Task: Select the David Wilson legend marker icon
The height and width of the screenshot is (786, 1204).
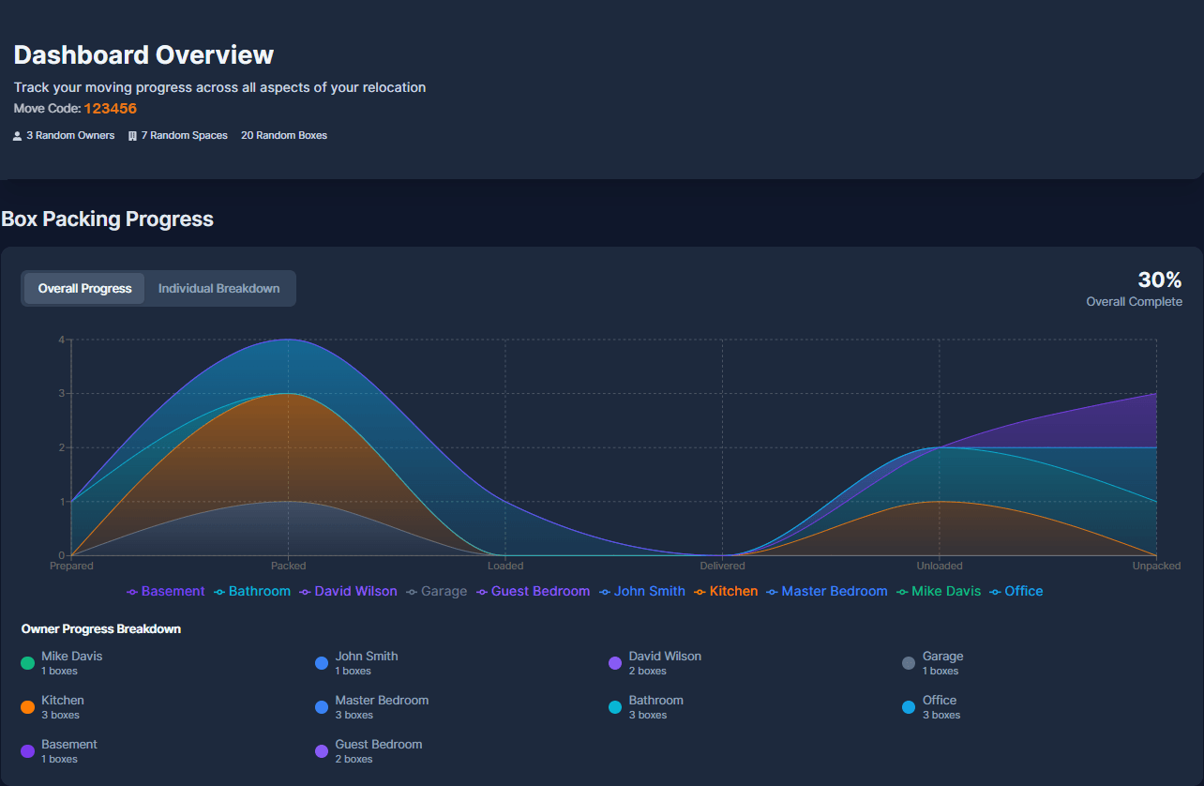Action: point(303,591)
